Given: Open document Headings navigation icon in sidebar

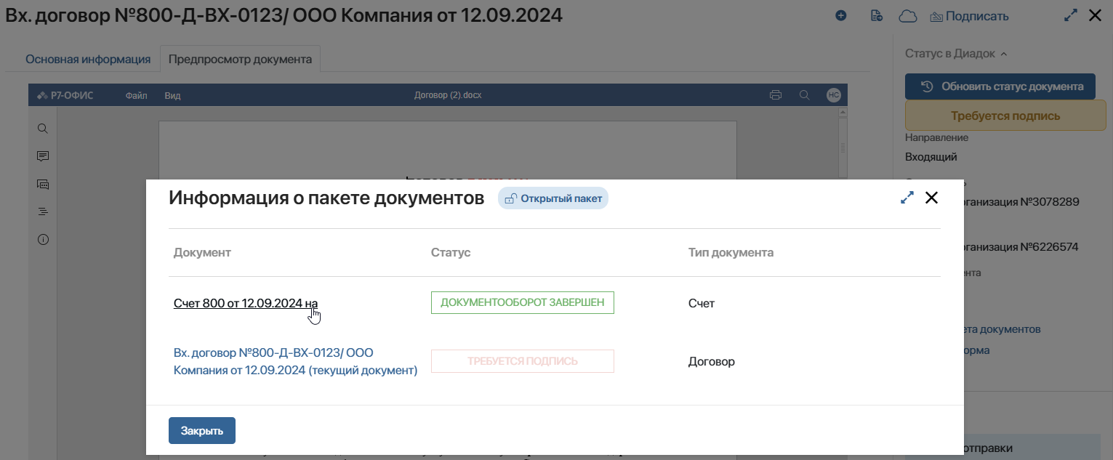Looking at the screenshot, I should click(42, 211).
